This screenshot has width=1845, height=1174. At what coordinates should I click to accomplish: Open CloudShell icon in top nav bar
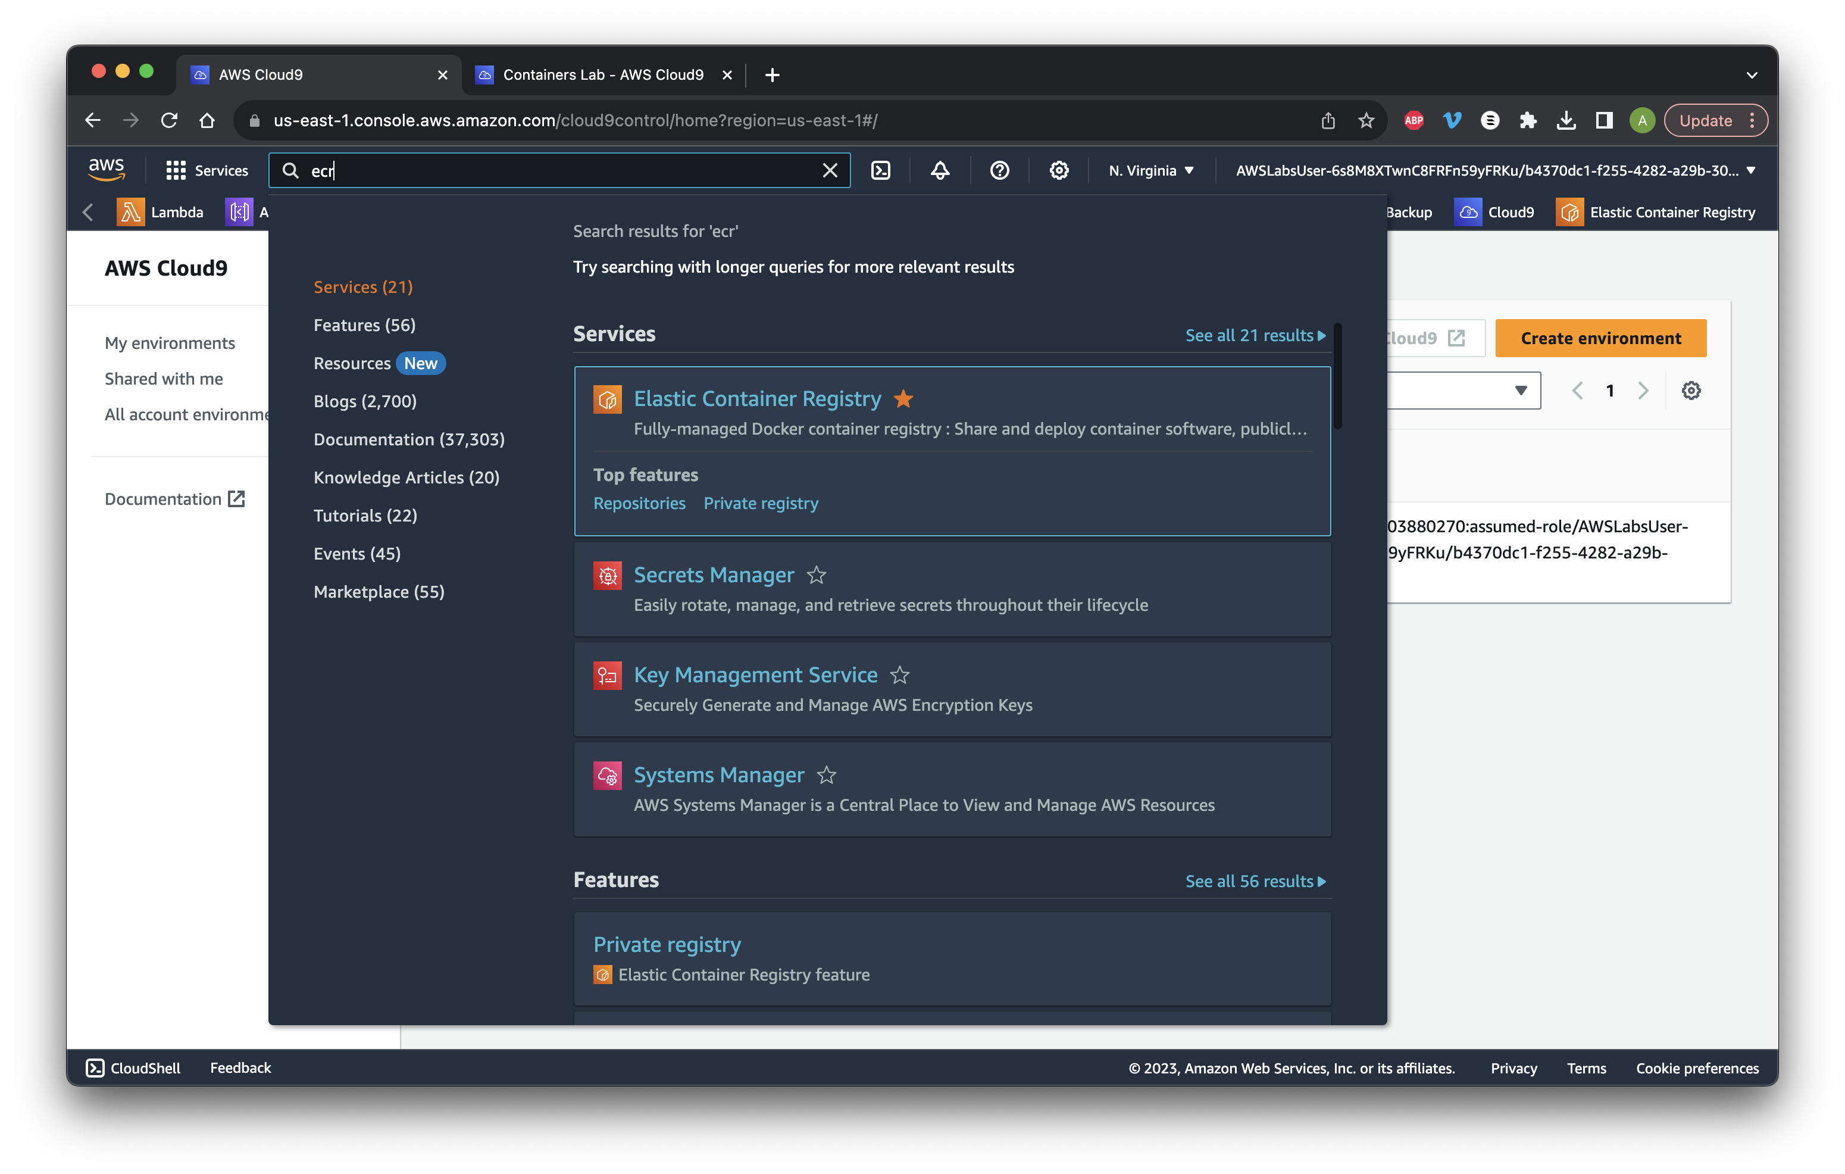click(881, 170)
